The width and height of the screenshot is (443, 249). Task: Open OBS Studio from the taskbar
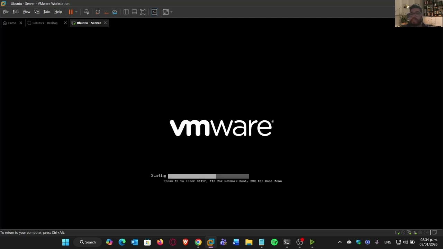[300, 242]
